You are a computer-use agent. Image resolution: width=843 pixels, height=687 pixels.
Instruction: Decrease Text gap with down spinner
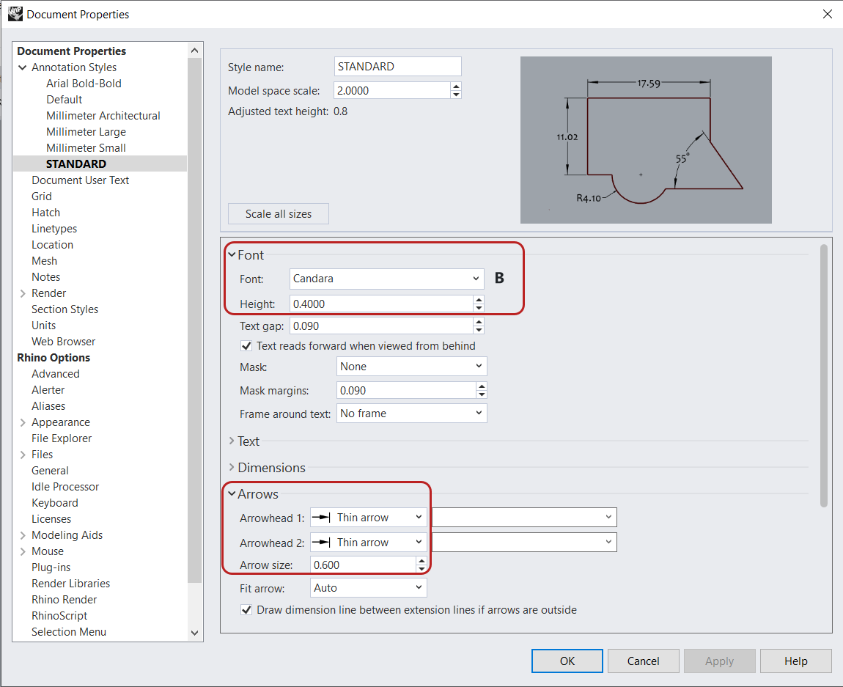[x=479, y=330]
